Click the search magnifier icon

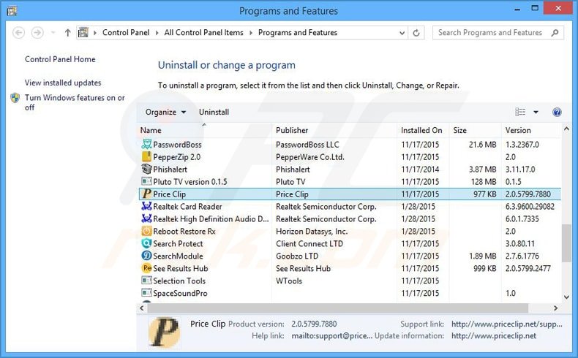coord(555,33)
